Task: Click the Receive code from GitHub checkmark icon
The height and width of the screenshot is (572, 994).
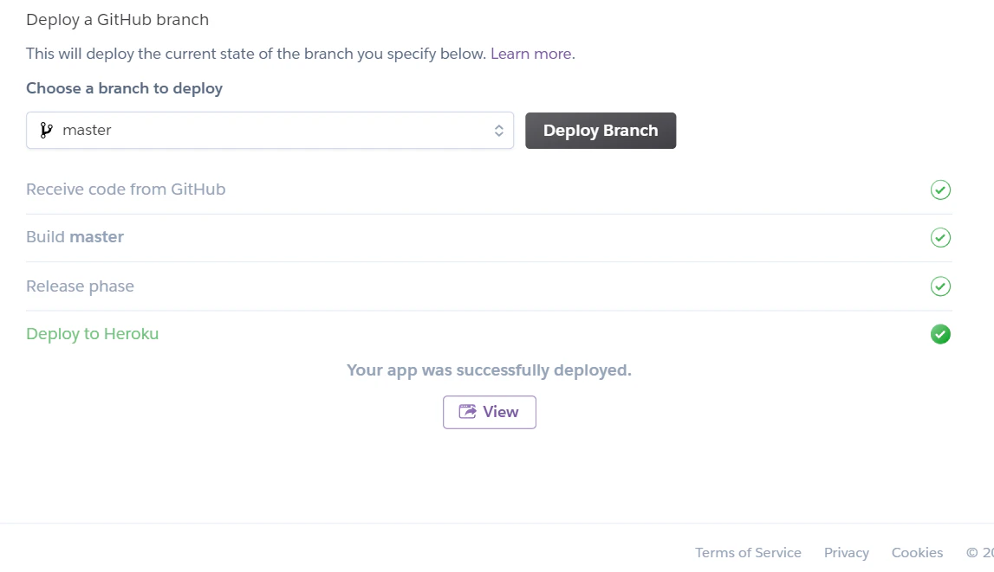Action: pos(940,190)
